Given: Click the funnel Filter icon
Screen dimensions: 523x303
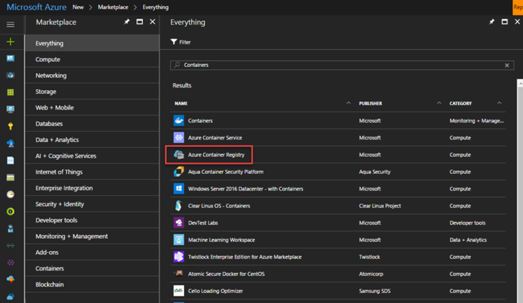Looking at the screenshot, I should 174,42.
